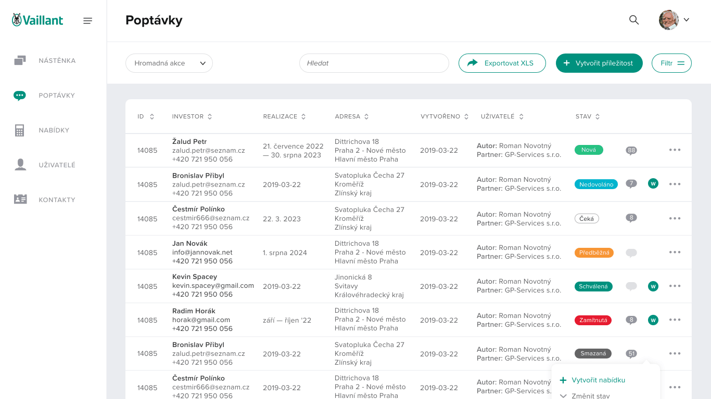Open the Nástěnka dashboard icon in sidebar
This screenshot has height=399, width=711.
(20, 61)
